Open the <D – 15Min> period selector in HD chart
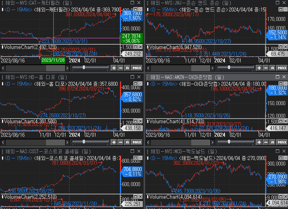Image resolution: width=288 pixels, height=209 pixels. [x=18, y=84]
